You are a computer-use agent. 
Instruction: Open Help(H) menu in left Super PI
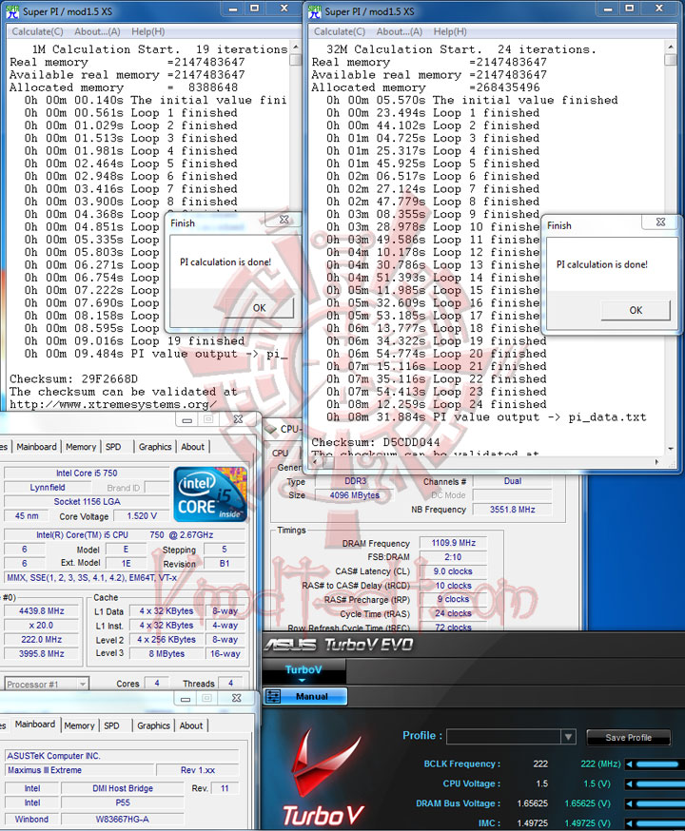pyautogui.click(x=147, y=31)
